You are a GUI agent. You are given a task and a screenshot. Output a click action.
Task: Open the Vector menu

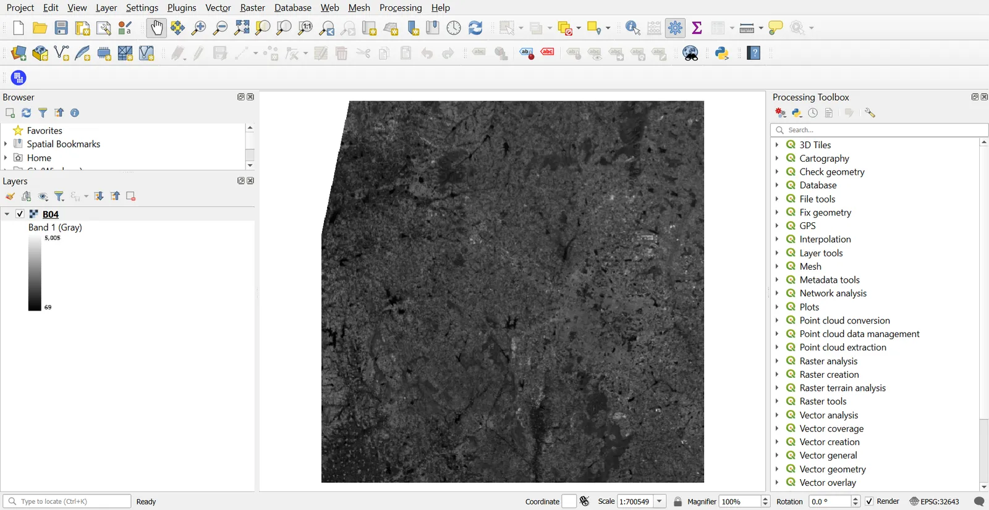(218, 7)
